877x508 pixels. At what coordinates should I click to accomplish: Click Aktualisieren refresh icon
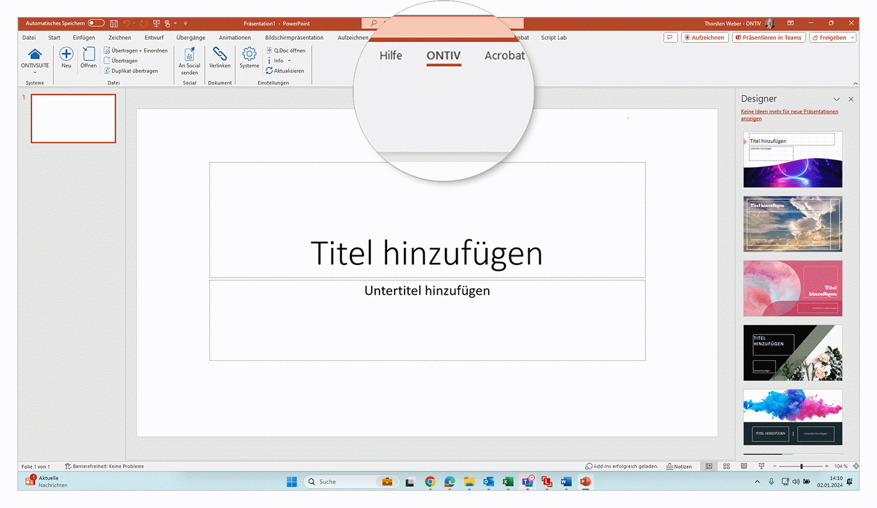click(270, 71)
